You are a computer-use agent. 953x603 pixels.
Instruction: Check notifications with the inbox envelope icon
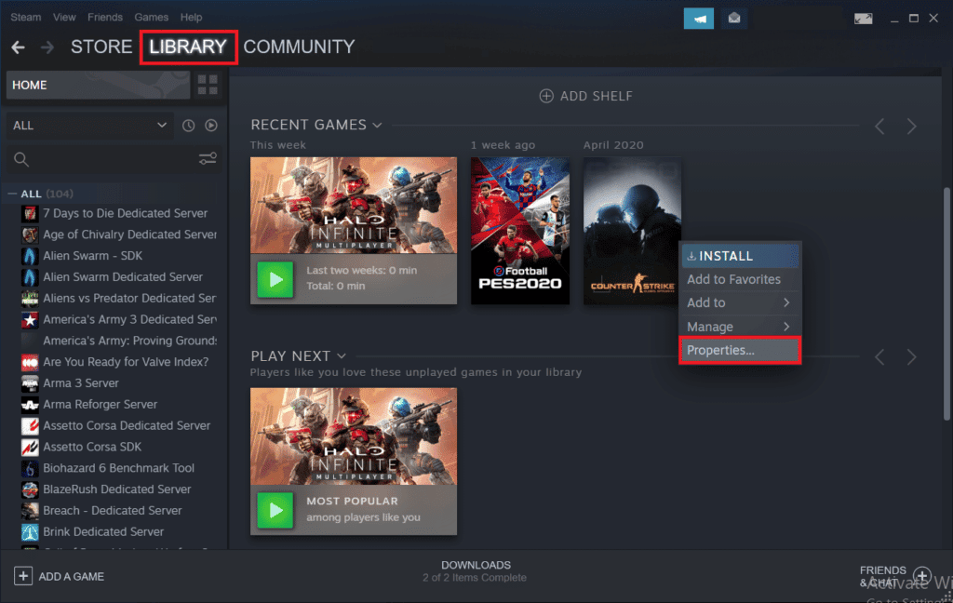[734, 18]
